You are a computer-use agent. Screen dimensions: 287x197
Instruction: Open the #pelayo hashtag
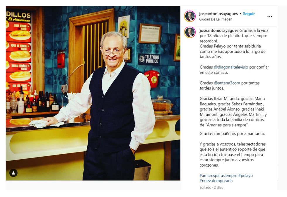(245, 176)
